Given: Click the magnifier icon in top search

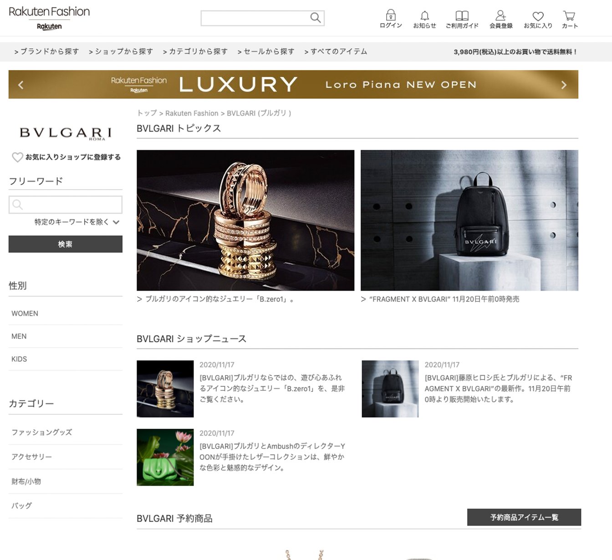Looking at the screenshot, I should click(x=315, y=18).
